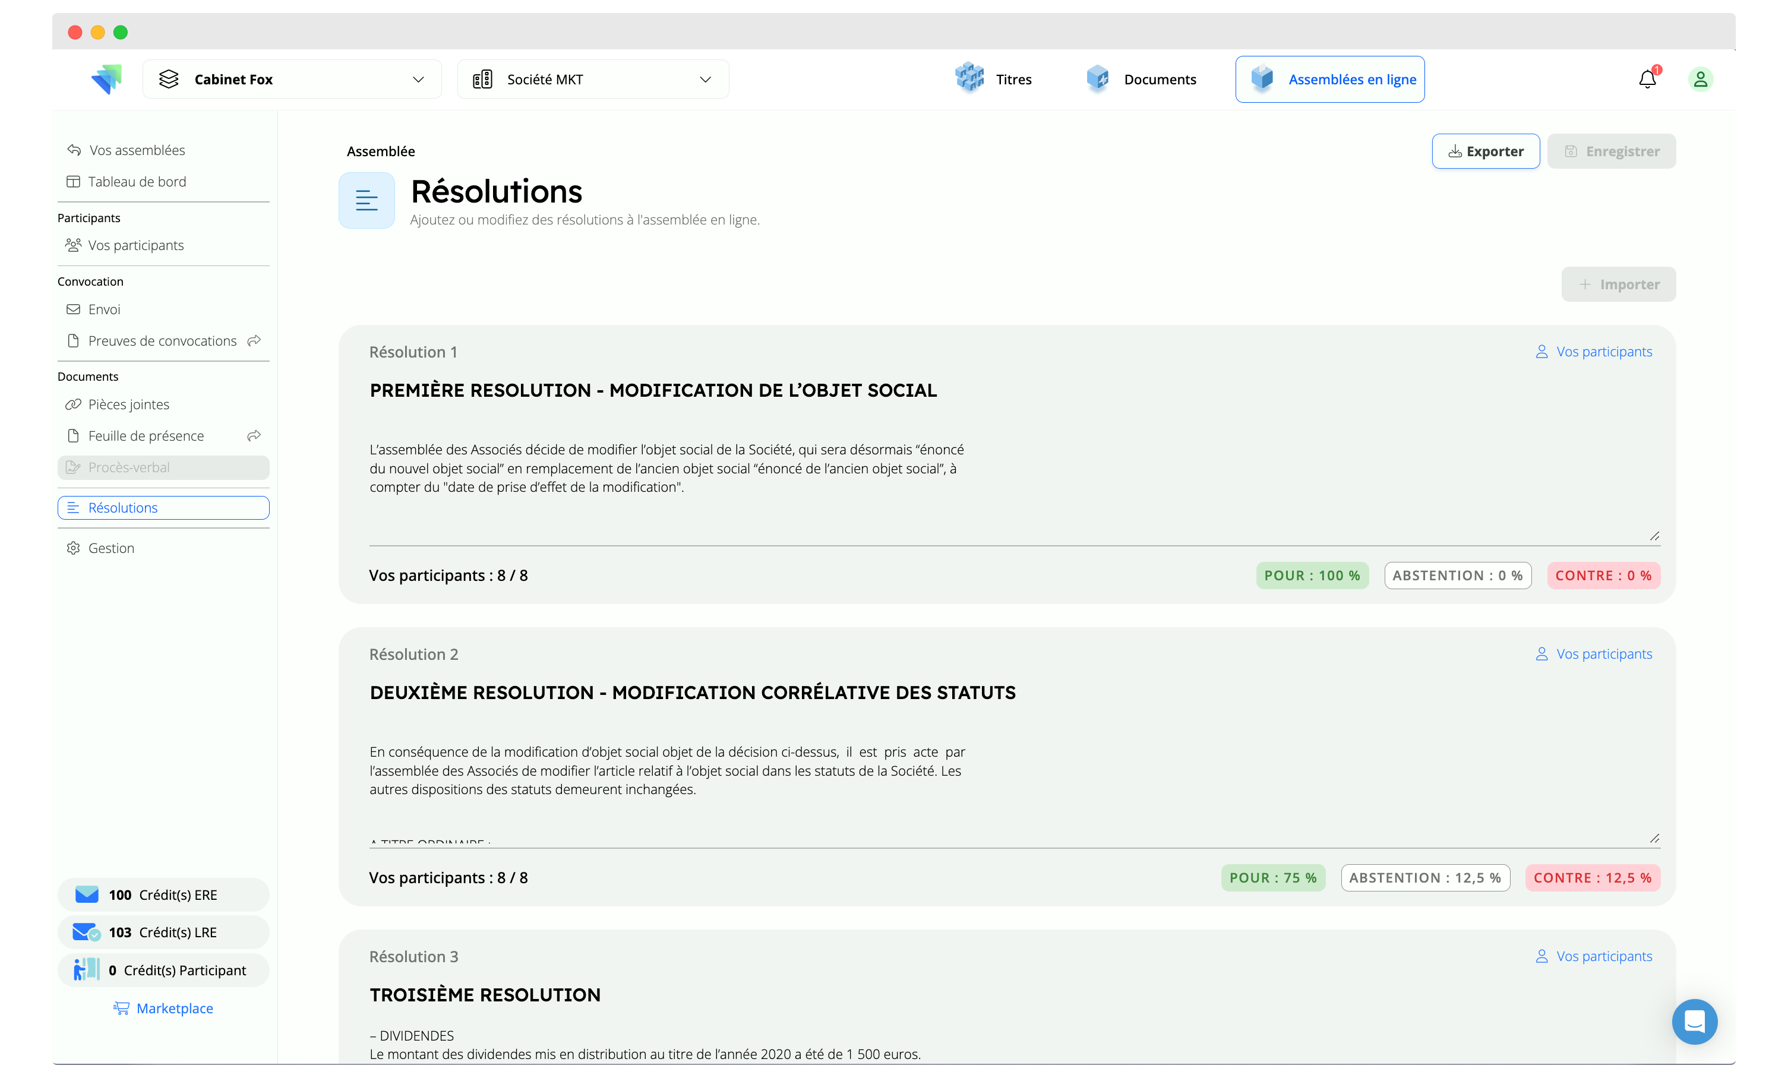Select the Procès-verbal sidebar item
The height and width of the screenshot is (1078, 1788).
[x=163, y=467]
